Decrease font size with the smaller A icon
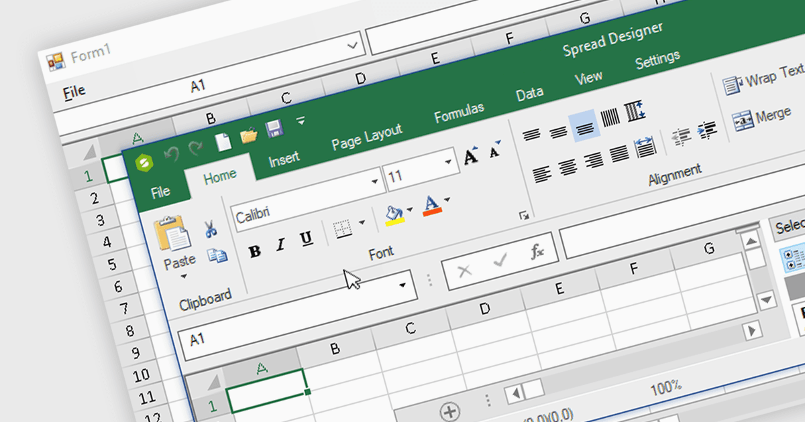This screenshot has width=805, height=422. [496, 149]
